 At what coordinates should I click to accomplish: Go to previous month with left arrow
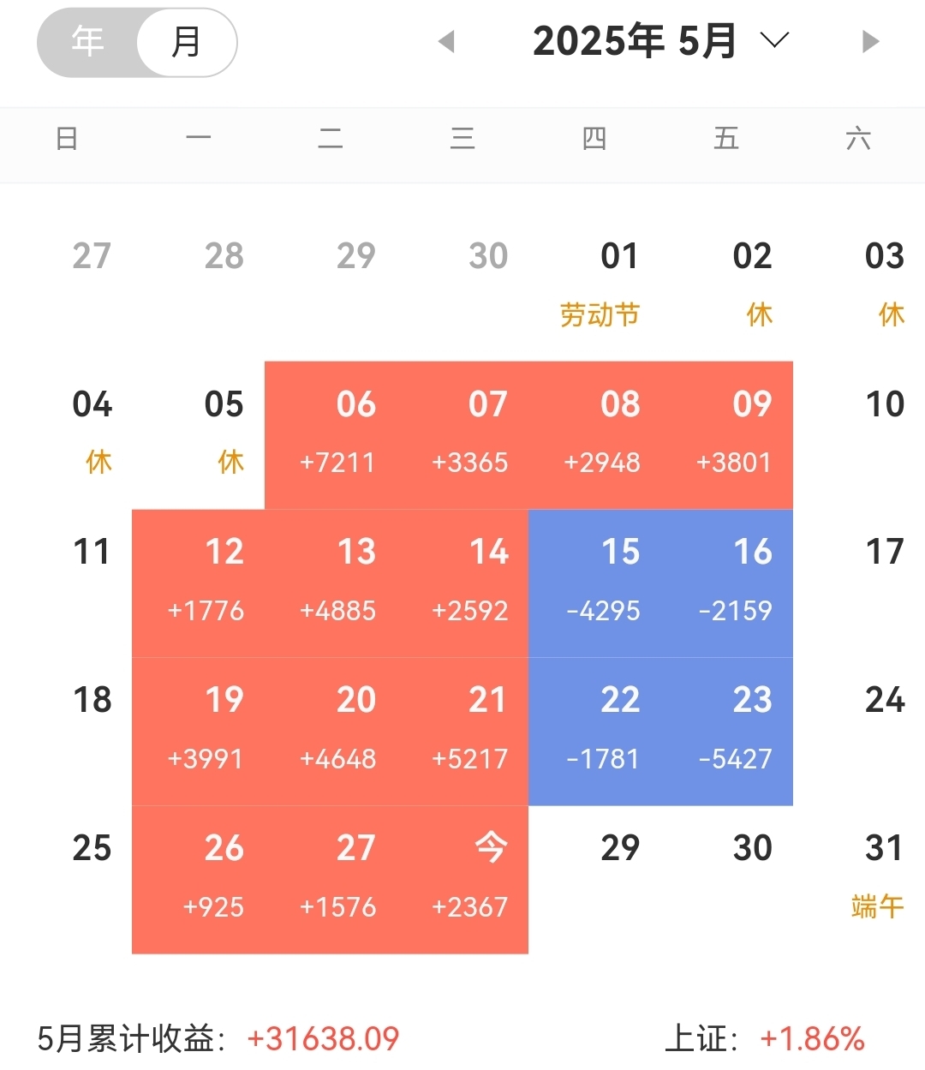(445, 41)
